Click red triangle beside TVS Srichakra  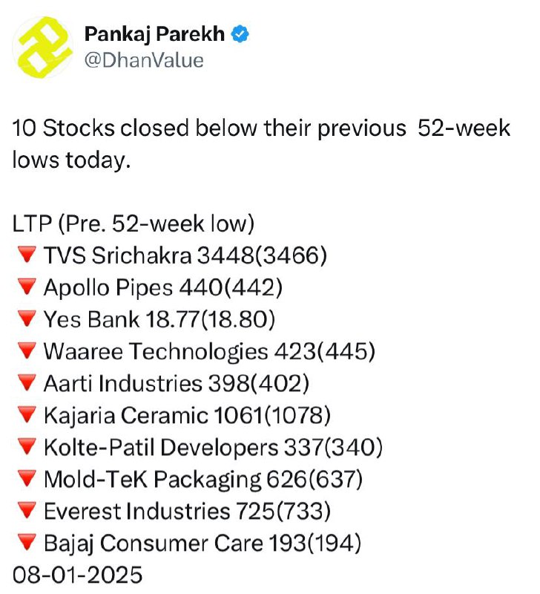[27, 254]
